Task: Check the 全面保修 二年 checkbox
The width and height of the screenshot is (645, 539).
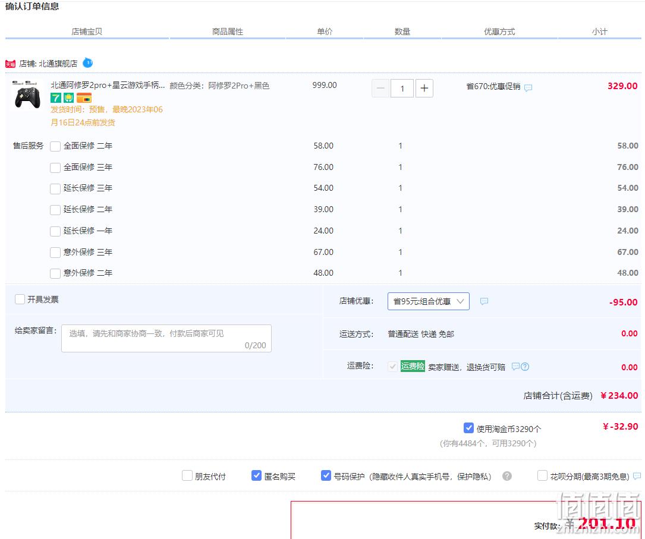Action: (55, 146)
